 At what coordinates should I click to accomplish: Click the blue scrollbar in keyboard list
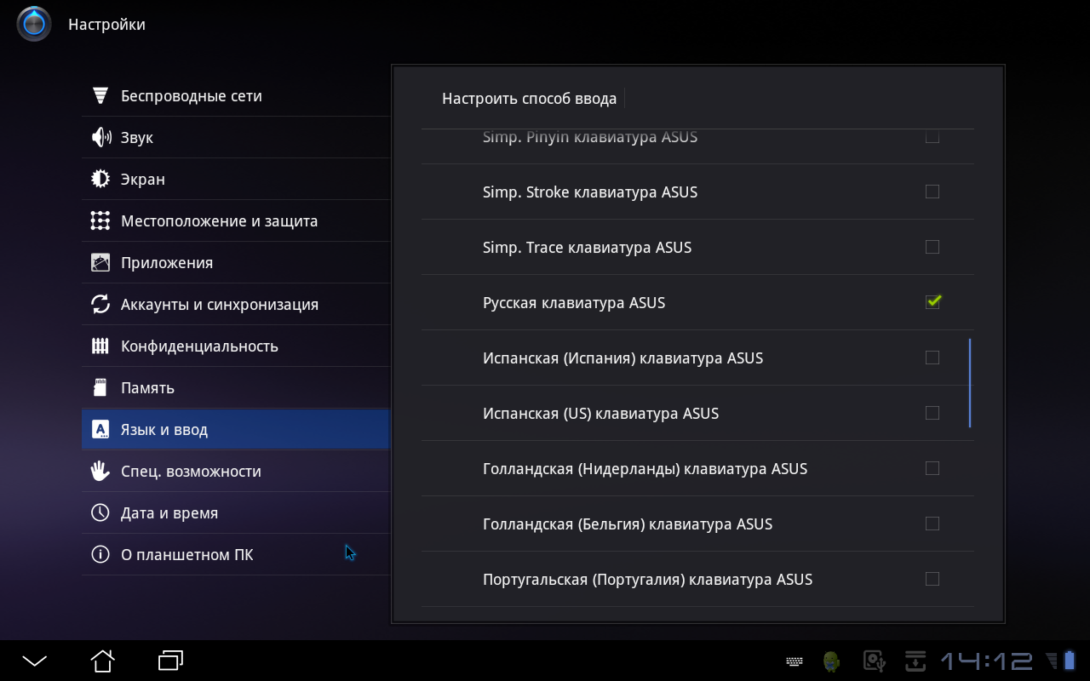[970, 382]
